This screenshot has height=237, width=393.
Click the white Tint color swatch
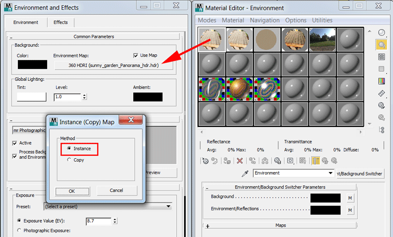click(x=32, y=97)
